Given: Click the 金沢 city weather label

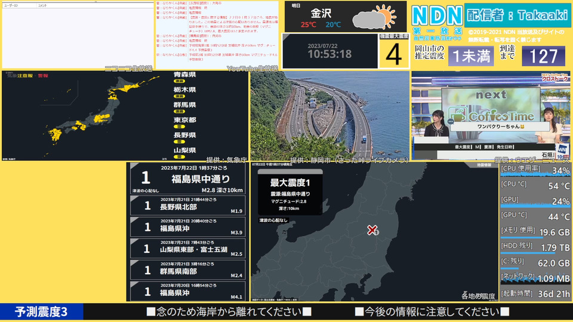Looking at the screenshot, I should tap(321, 13).
